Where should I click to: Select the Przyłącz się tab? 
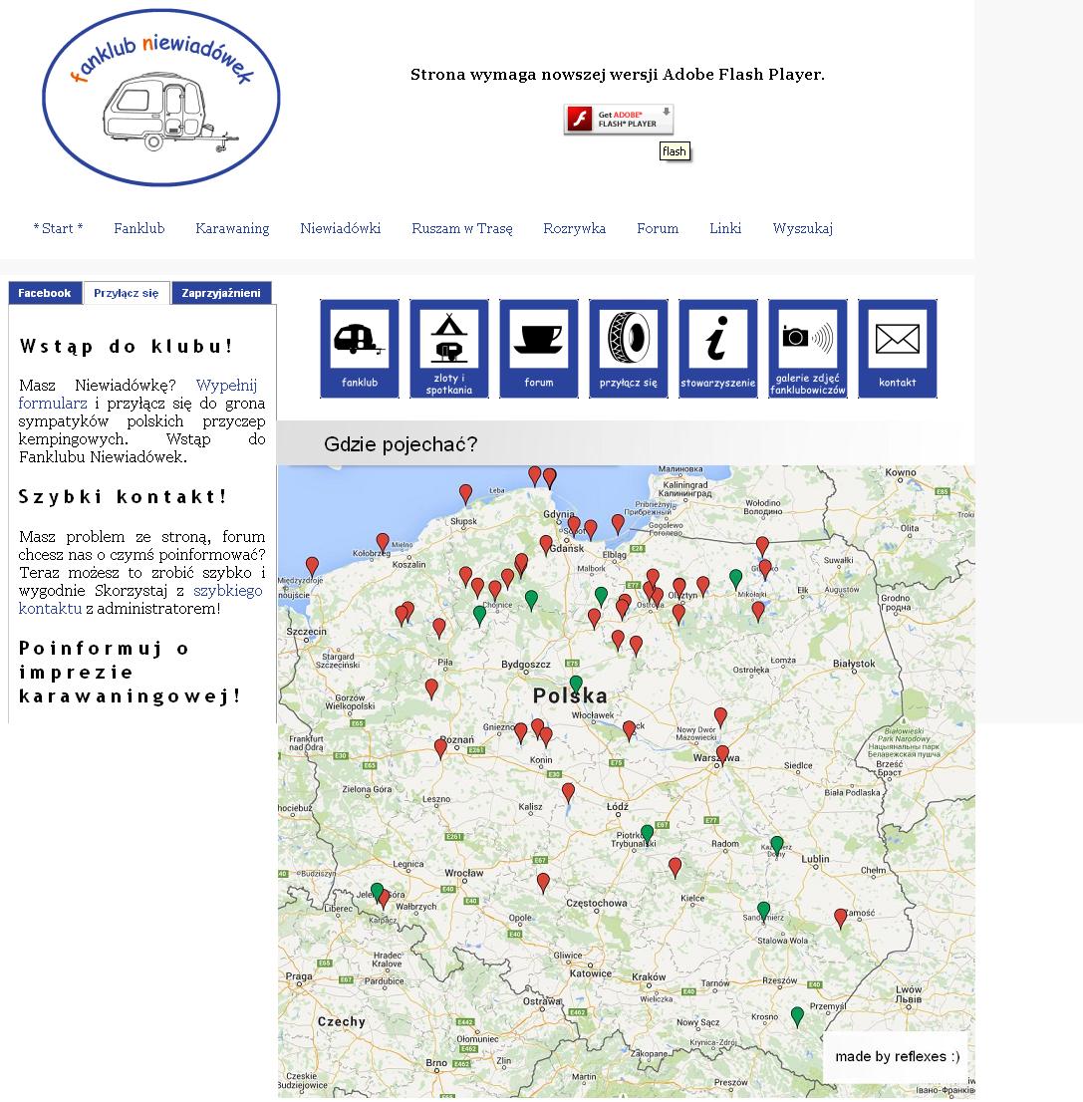127,293
